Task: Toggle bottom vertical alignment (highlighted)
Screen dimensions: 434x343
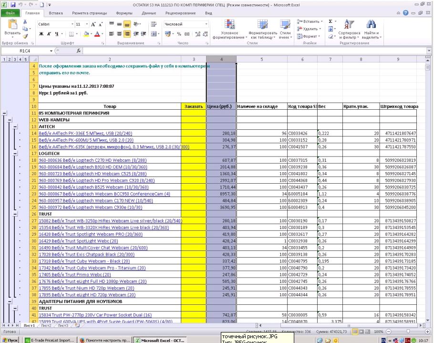Action: [127, 24]
